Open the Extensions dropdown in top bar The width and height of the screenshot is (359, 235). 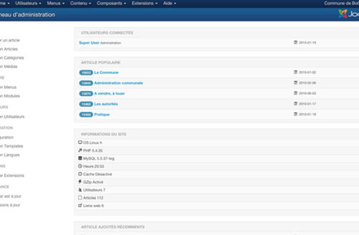pyautogui.click(x=144, y=4)
